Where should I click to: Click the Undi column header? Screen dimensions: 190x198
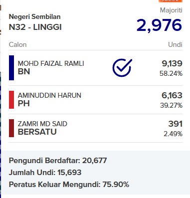click(175, 44)
